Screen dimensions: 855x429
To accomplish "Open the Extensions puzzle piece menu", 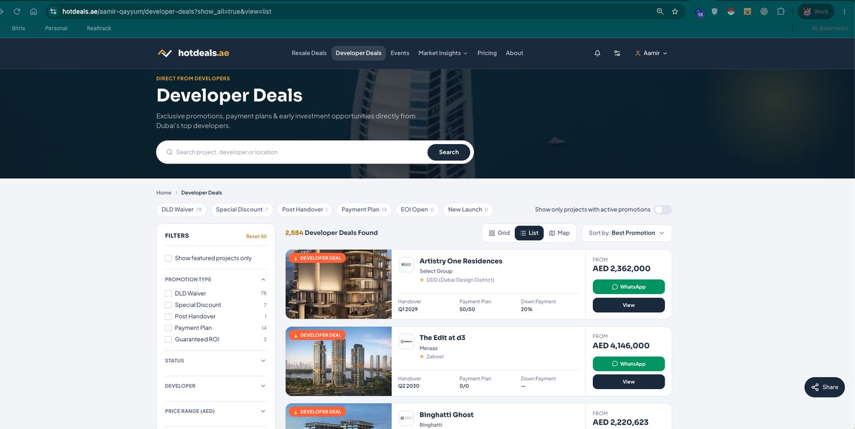I will pyautogui.click(x=780, y=11).
